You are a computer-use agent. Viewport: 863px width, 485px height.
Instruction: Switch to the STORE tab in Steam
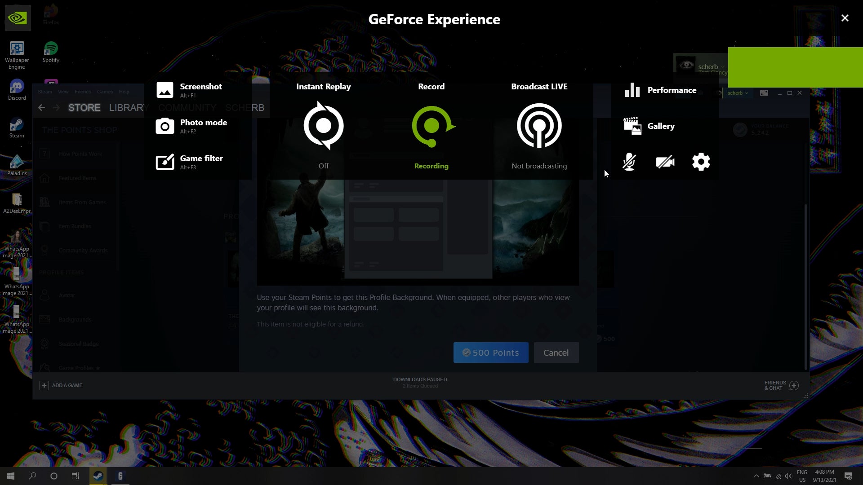pyautogui.click(x=84, y=108)
